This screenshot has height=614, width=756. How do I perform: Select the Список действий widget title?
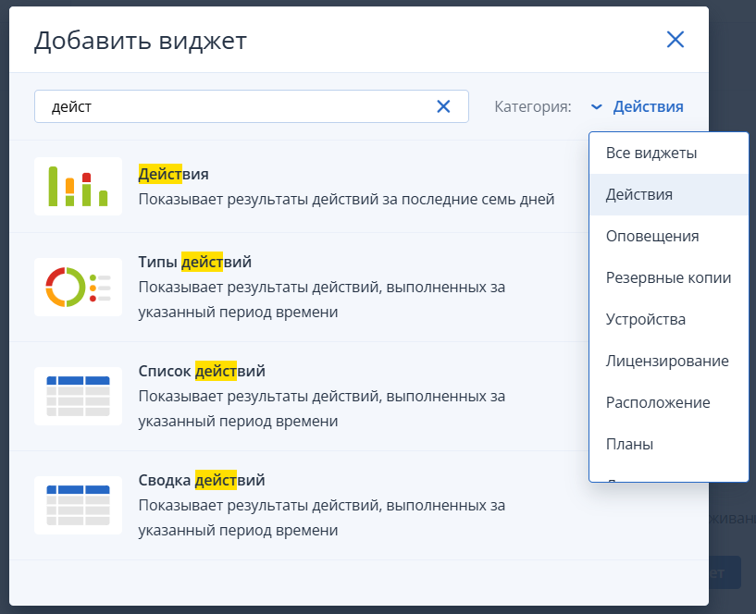click(202, 371)
